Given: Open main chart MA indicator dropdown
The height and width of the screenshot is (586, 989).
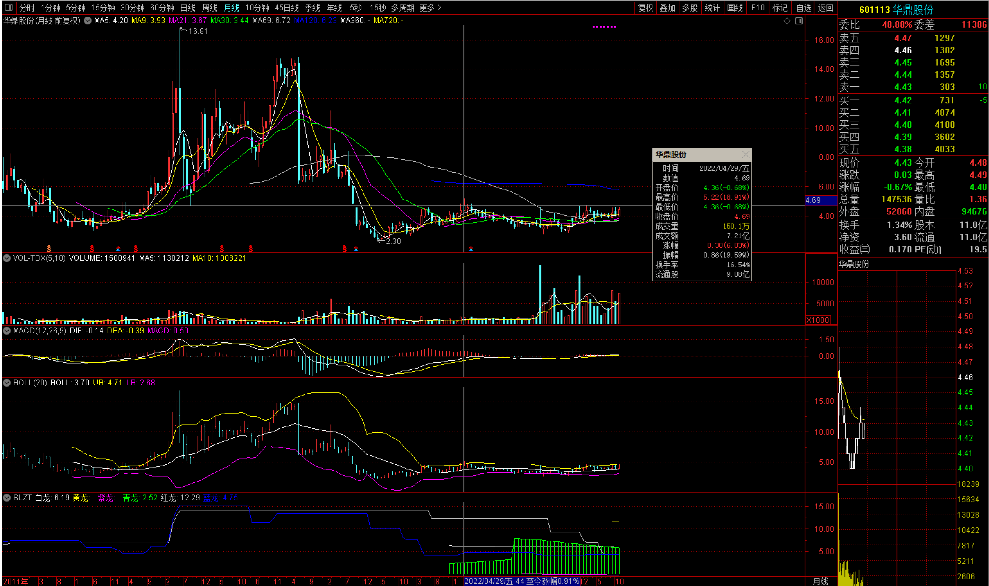Looking at the screenshot, I should tap(88, 21).
